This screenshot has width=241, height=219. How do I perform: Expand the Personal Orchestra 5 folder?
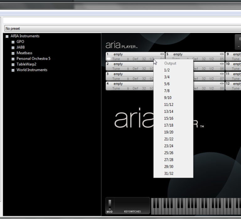click(x=13, y=59)
